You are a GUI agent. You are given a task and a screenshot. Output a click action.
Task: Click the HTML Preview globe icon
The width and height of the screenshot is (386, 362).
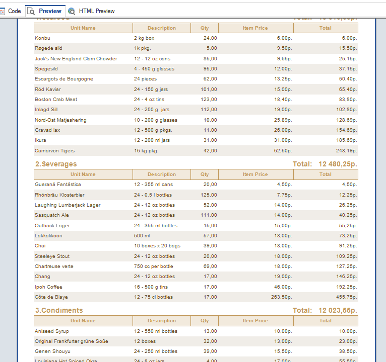(x=72, y=11)
